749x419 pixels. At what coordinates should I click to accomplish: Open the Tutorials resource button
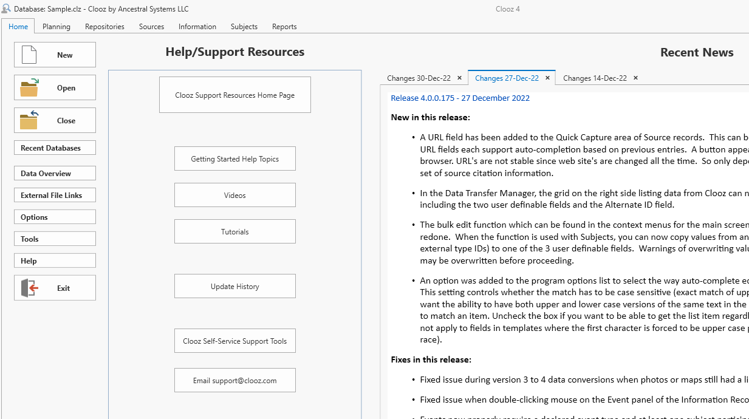point(235,231)
